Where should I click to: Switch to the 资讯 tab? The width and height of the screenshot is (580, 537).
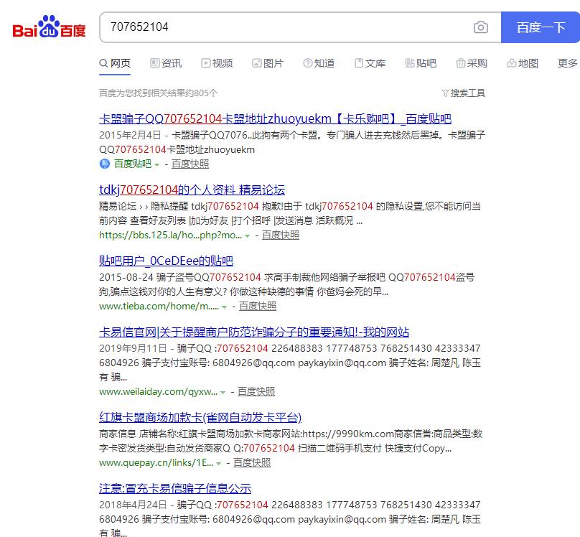point(166,63)
